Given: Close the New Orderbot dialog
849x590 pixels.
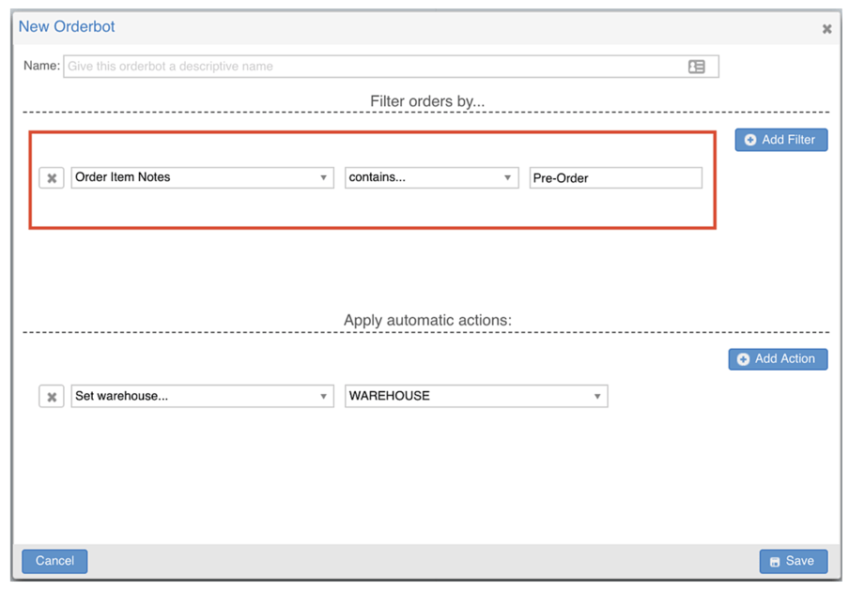Looking at the screenshot, I should click(826, 29).
